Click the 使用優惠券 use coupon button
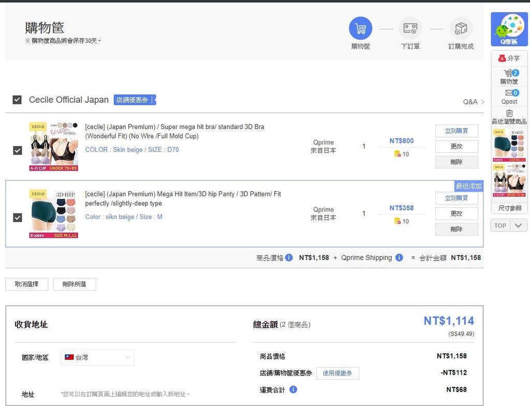 [x=337, y=373]
